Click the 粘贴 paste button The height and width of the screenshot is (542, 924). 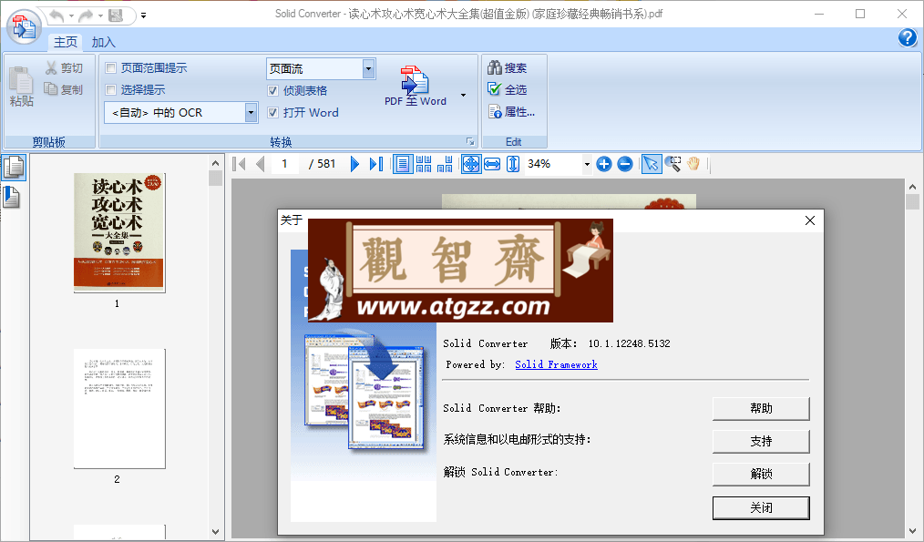point(22,87)
